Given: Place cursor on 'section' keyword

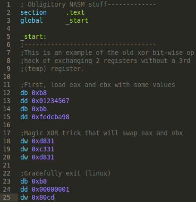Looking at the screenshot, I should click(34, 12).
